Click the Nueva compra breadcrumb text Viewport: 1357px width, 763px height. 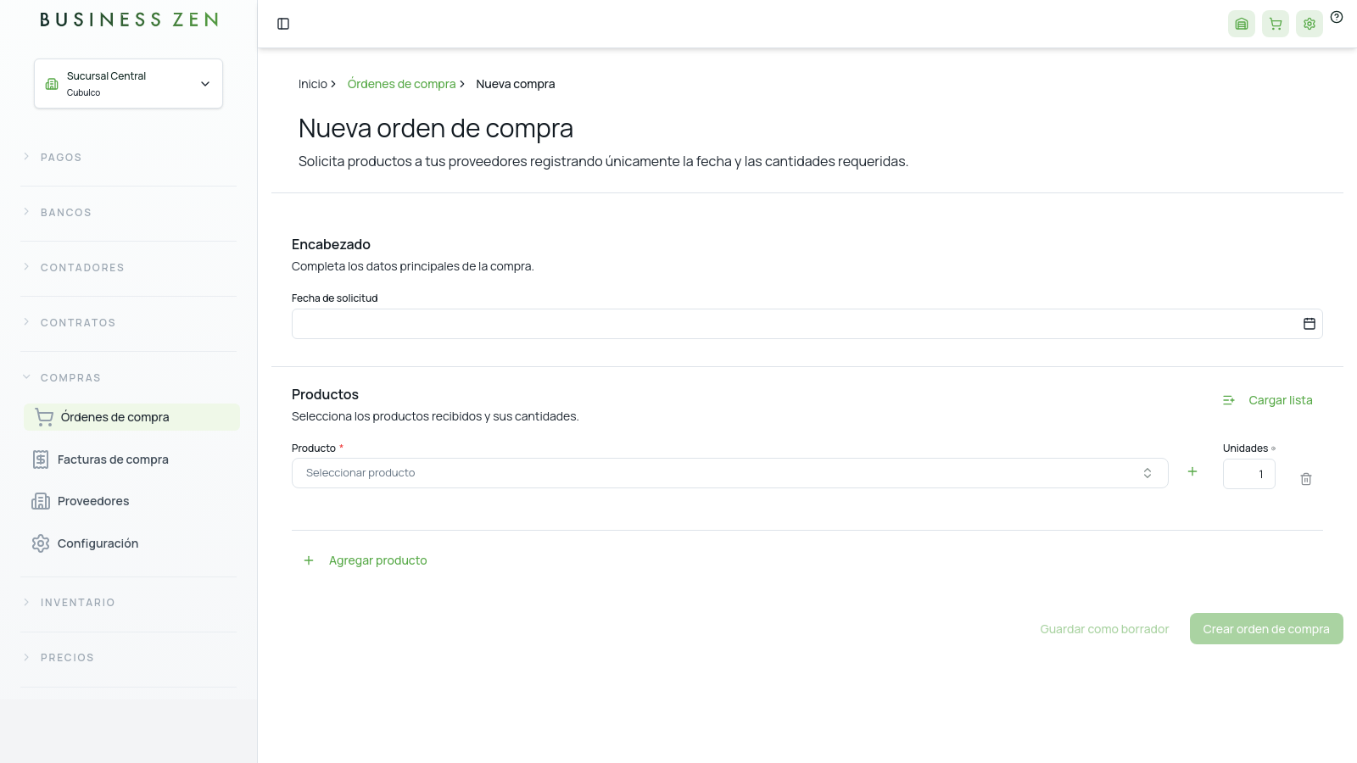point(516,84)
